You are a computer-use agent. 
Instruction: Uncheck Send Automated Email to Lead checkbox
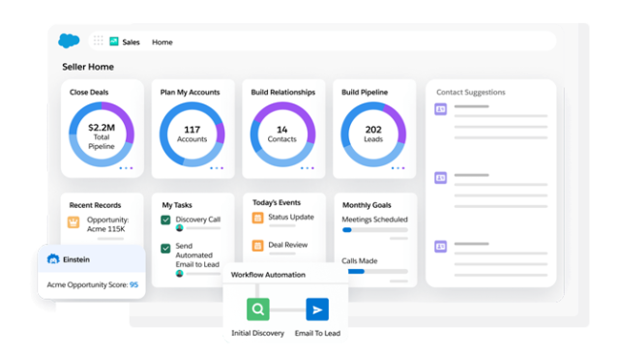[165, 249]
